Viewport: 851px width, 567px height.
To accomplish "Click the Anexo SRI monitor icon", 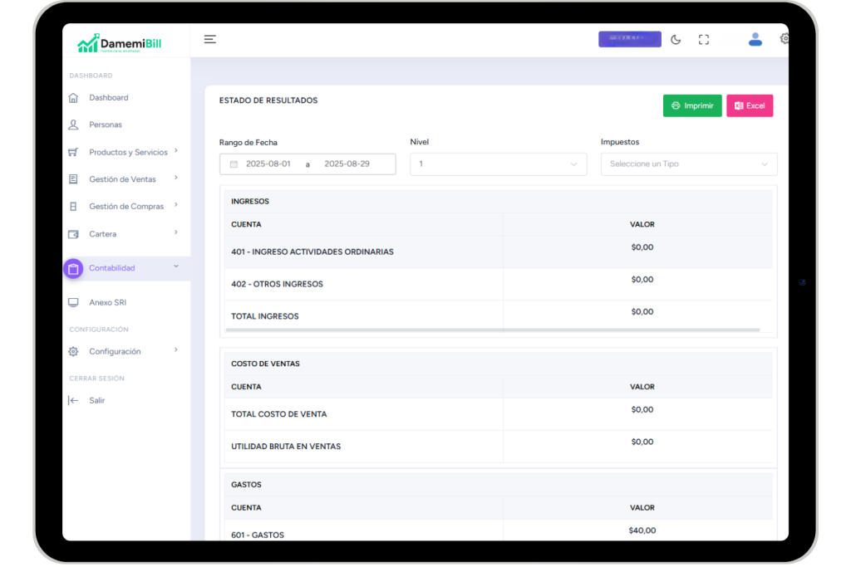I will point(73,303).
